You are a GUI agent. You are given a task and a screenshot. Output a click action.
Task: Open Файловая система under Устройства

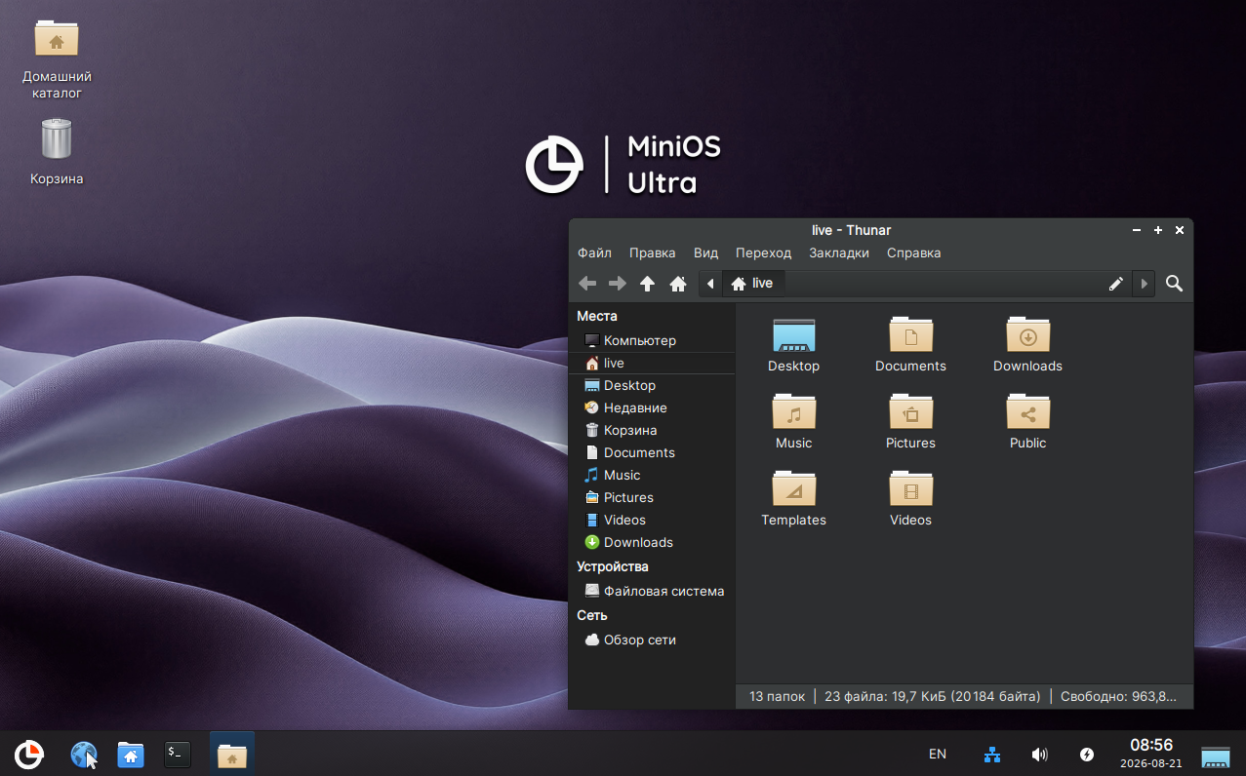point(651,591)
